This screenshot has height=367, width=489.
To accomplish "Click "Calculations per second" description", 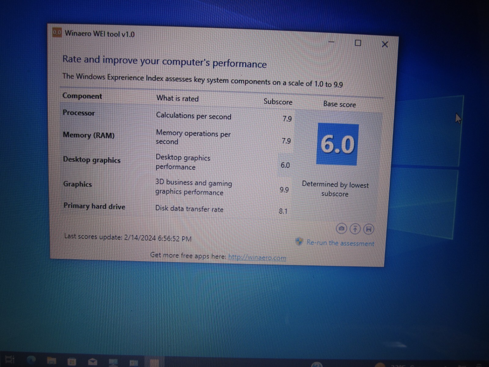I will (193, 116).
